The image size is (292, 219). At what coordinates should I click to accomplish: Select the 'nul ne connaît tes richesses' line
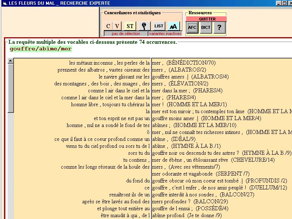point(222,132)
